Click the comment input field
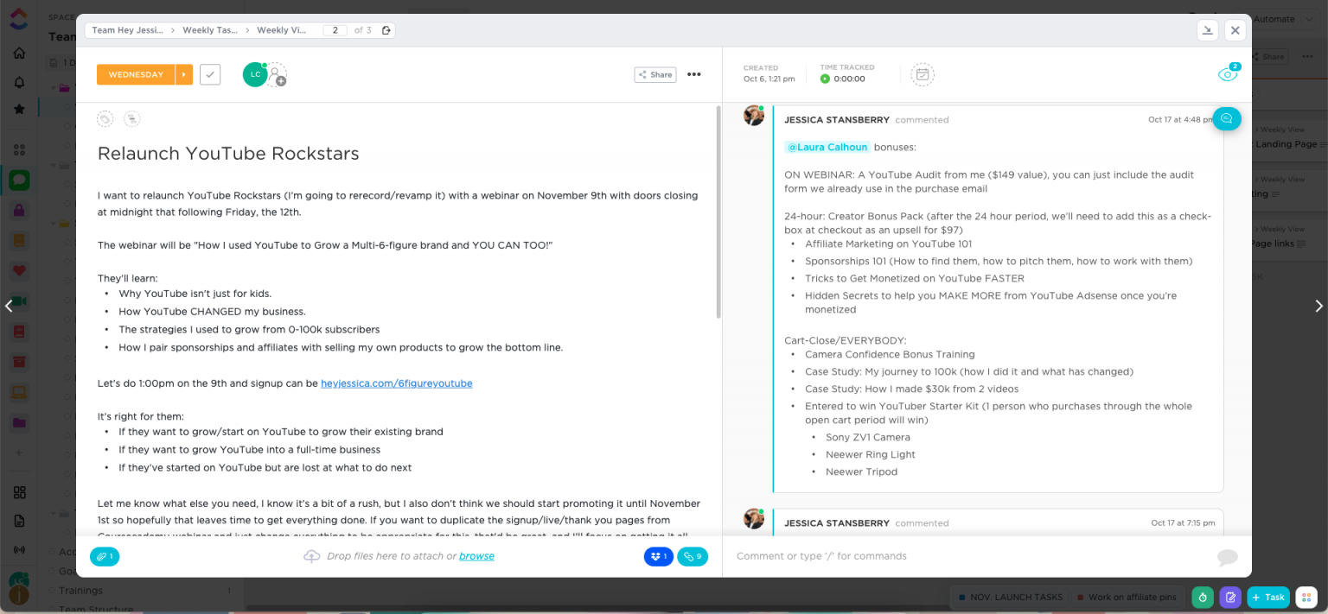 pyautogui.click(x=968, y=556)
